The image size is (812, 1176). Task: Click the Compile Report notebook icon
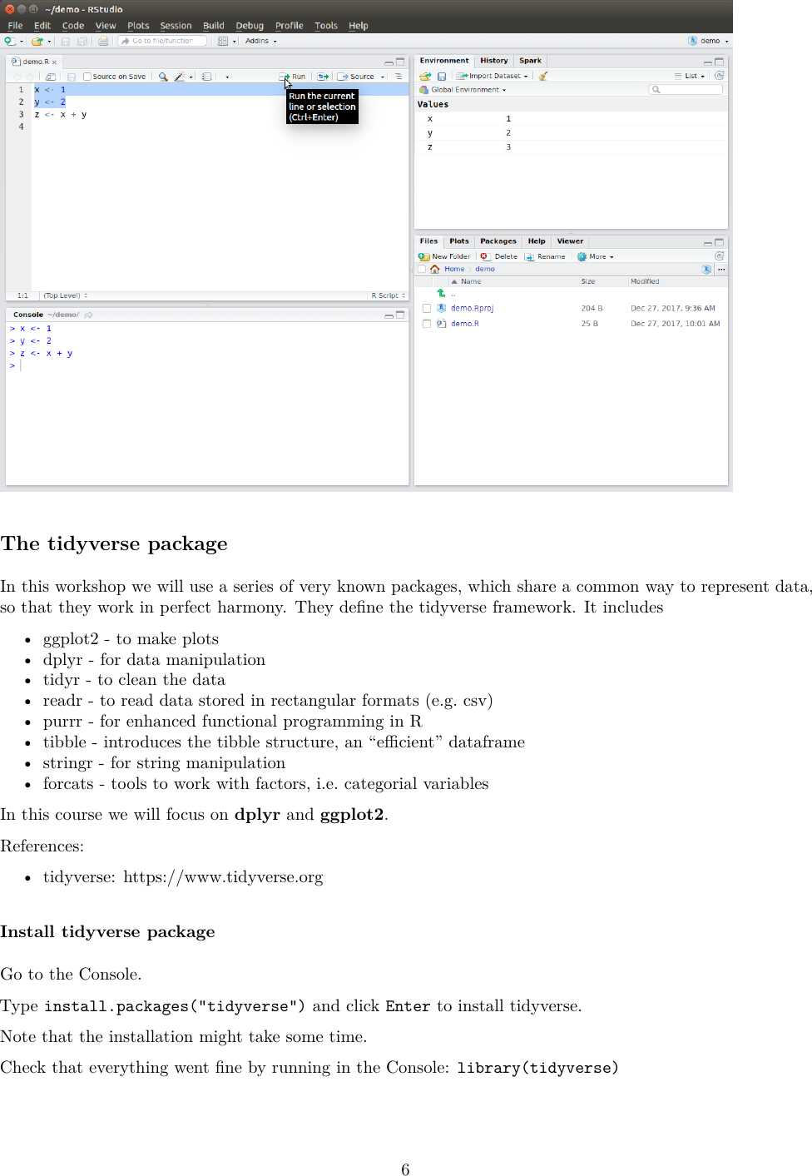207,77
